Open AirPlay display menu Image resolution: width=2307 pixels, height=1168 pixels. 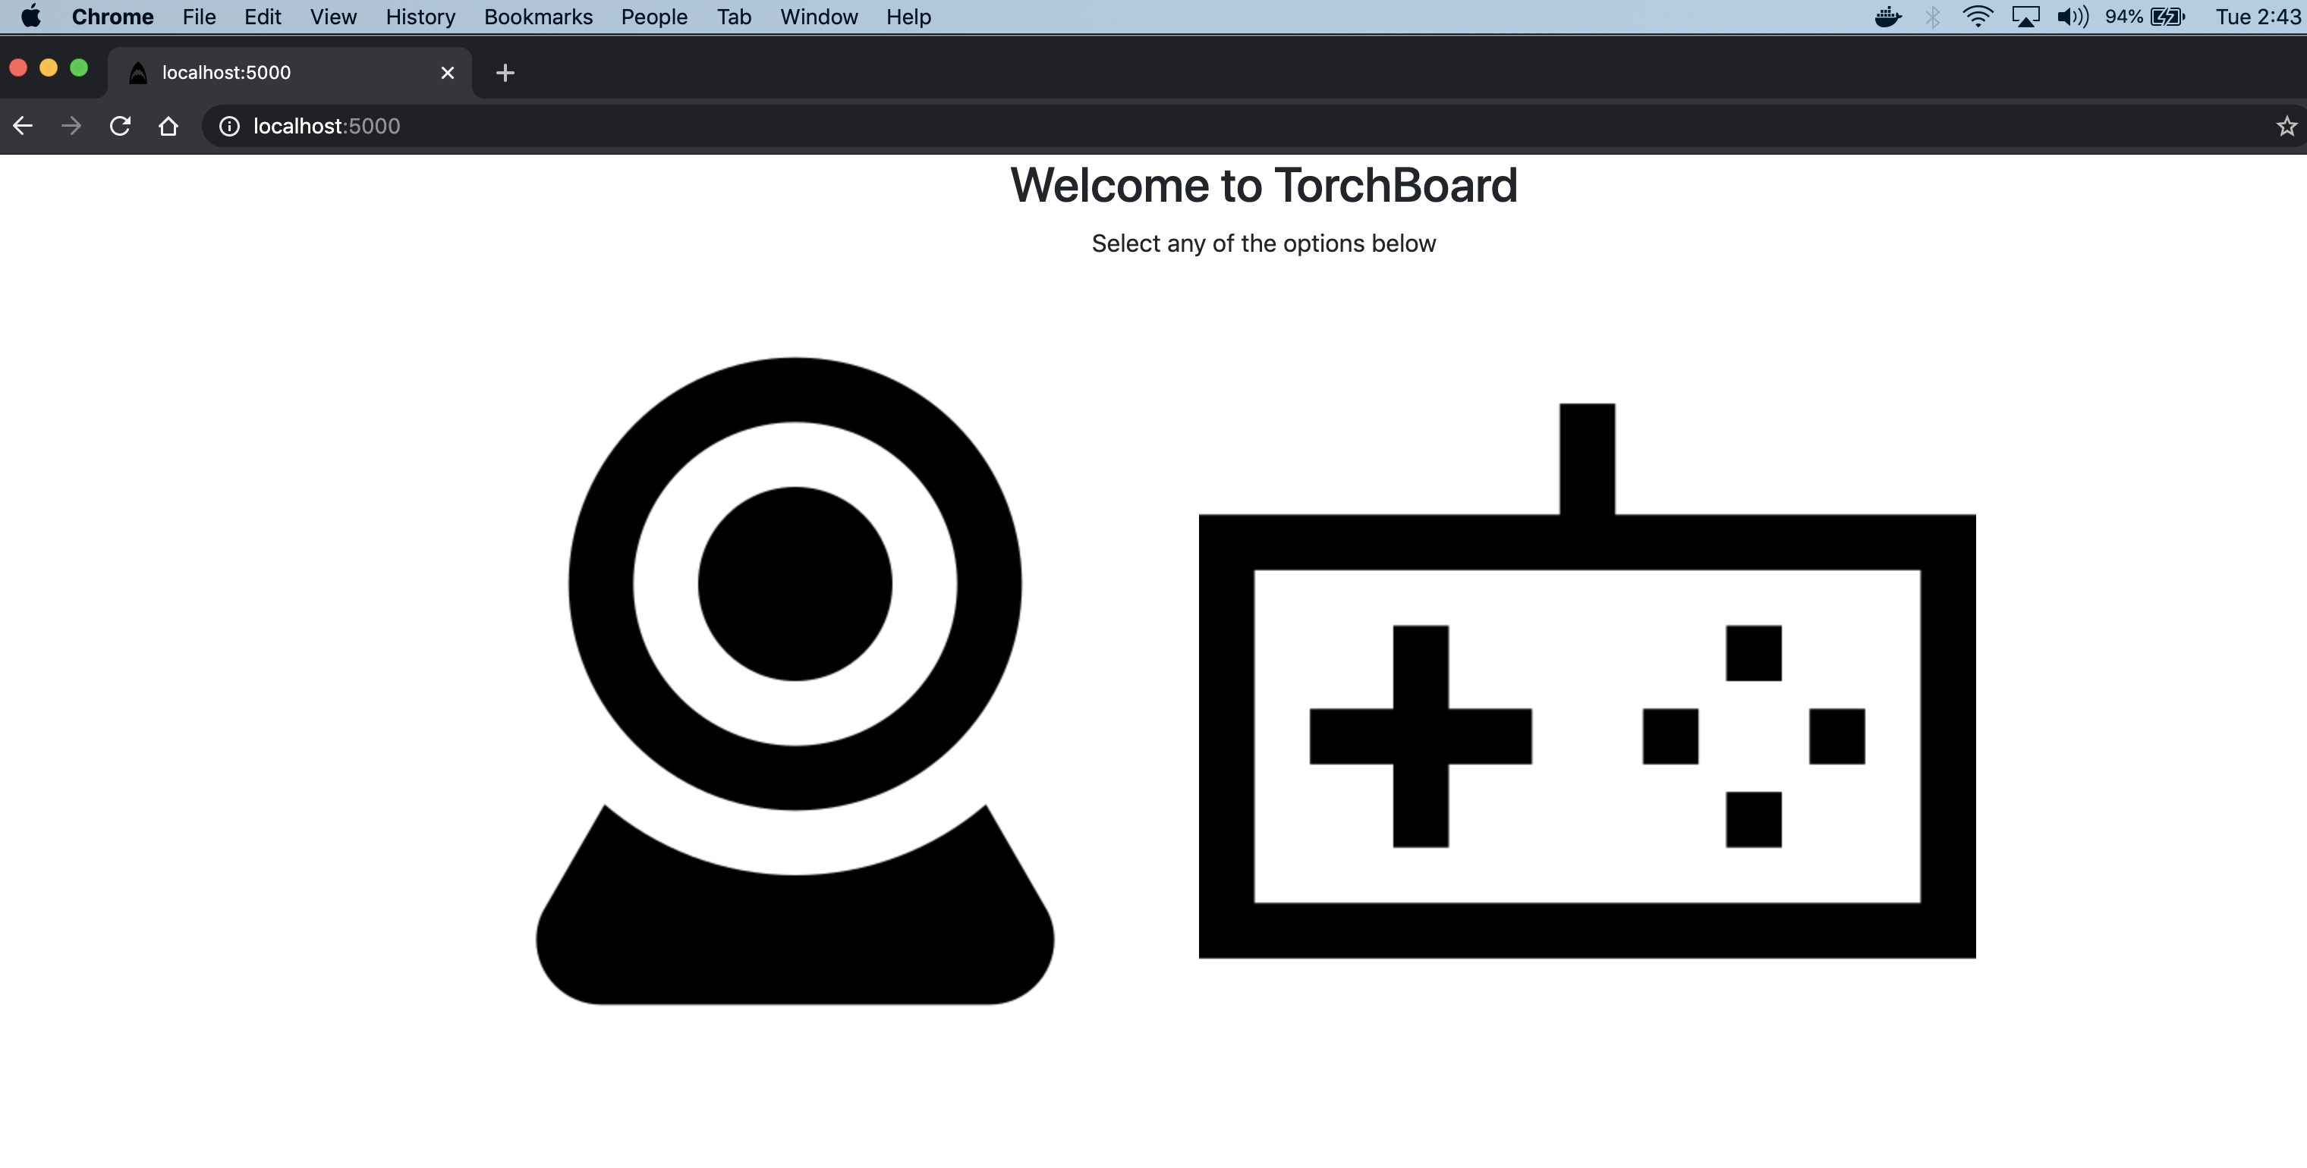point(2025,17)
